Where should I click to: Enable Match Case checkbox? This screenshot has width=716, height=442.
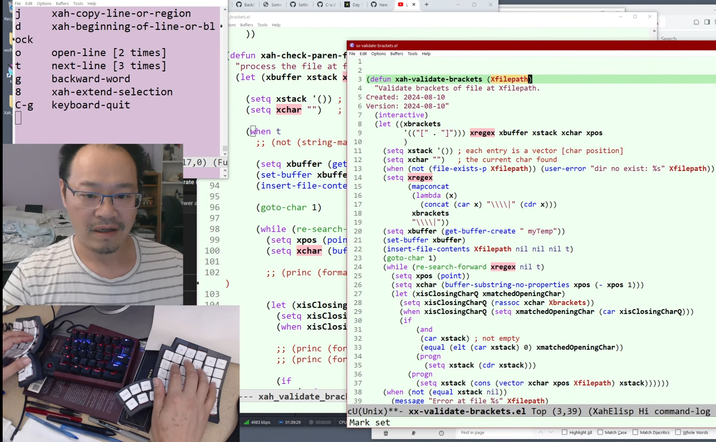(x=600, y=432)
